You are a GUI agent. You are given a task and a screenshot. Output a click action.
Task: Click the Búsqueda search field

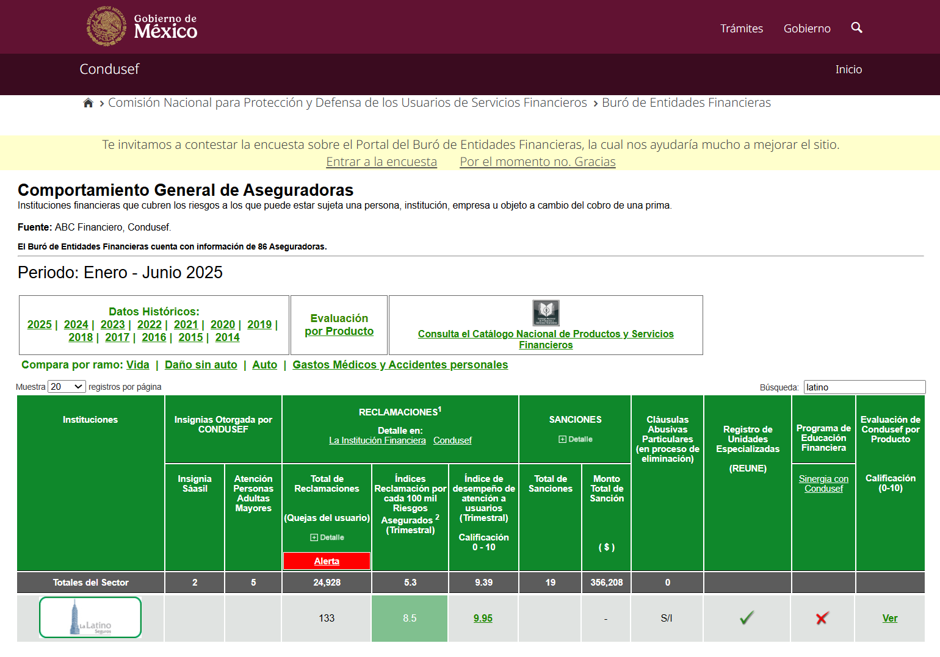(x=864, y=387)
